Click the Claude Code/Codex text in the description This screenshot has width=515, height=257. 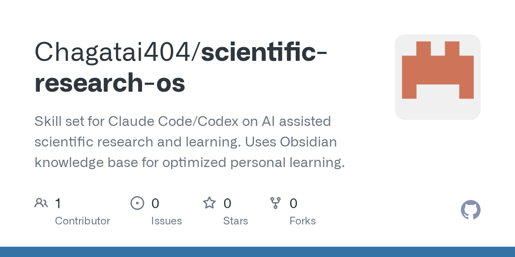tap(183, 122)
